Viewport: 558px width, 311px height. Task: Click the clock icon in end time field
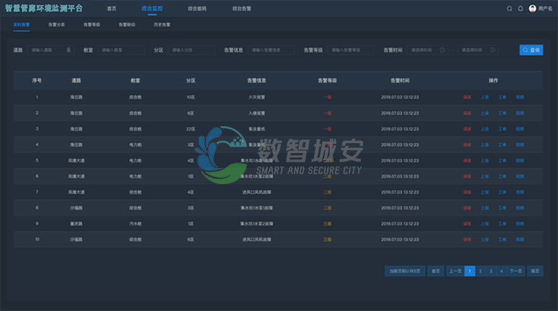[492, 50]
